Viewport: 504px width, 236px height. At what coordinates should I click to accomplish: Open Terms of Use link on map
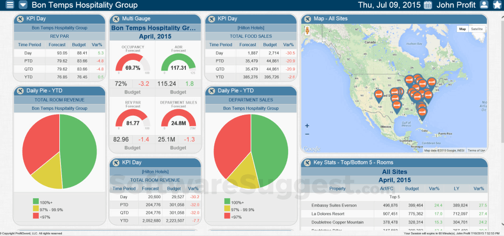(x=476, y=150)
